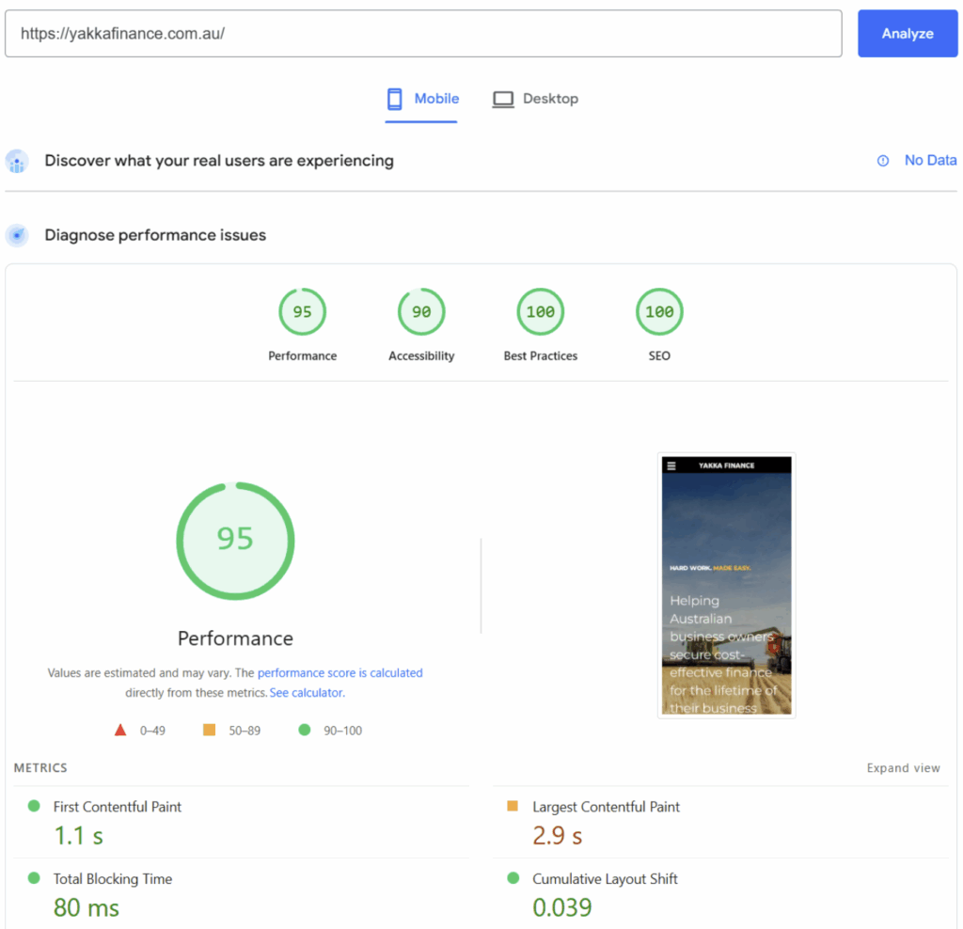Open the See calculator link
Viewport: 963px width, 929px height.
[x=306, y=693]
